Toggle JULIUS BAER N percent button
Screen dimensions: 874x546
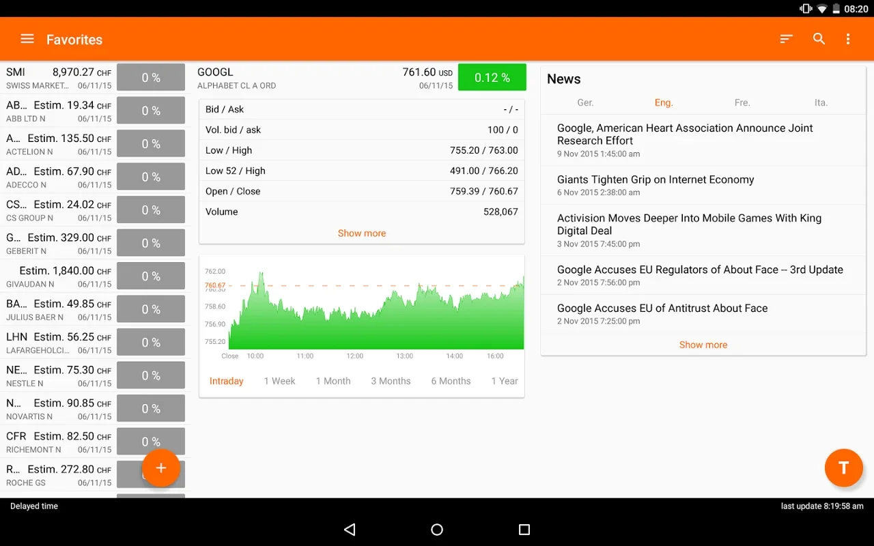tap(151, 309)
